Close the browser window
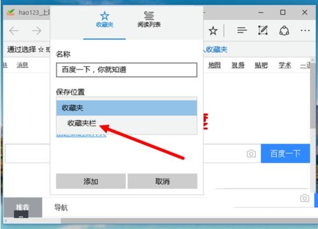 pos(305,12)
